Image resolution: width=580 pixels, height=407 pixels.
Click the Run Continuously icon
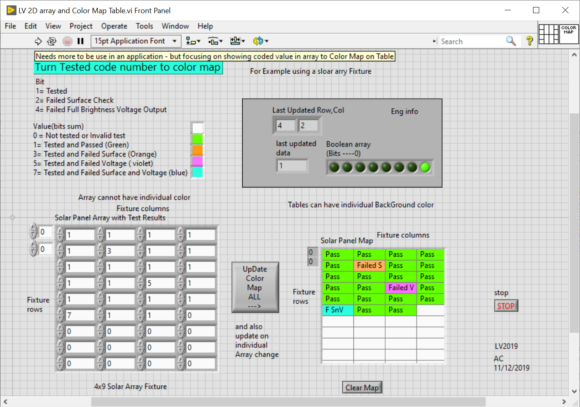(x=52, y=41)
